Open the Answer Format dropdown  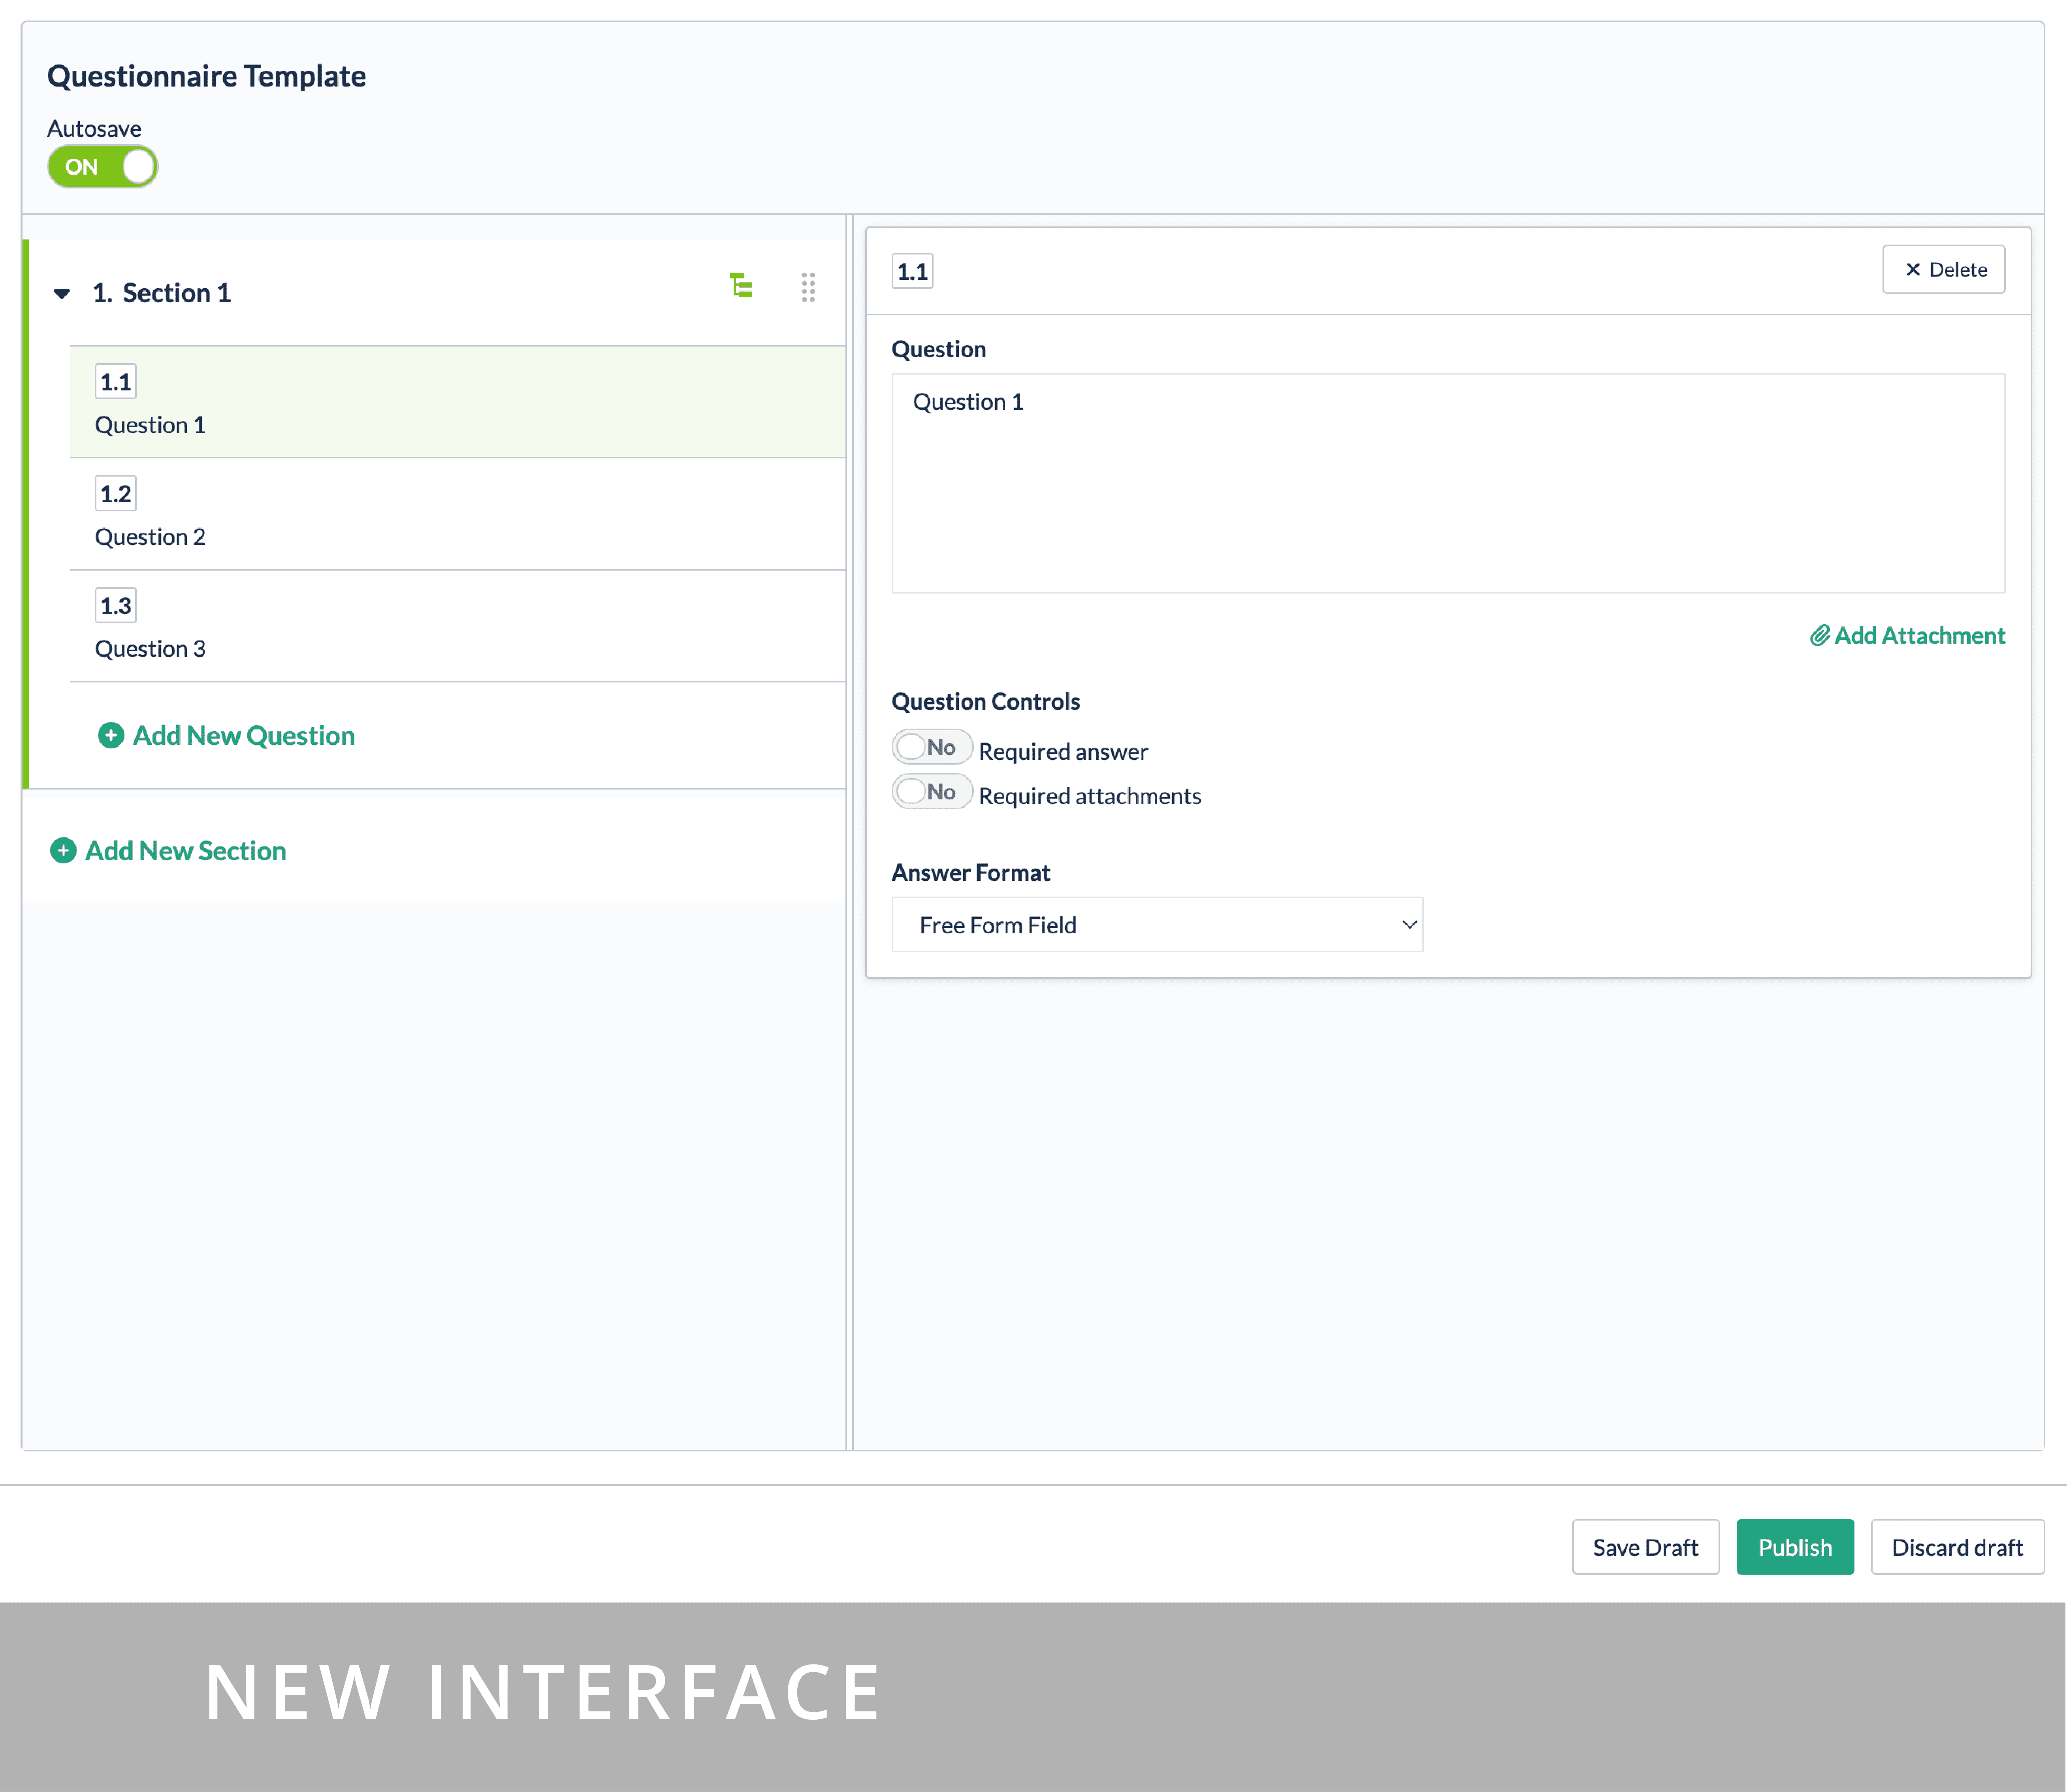1157,925
